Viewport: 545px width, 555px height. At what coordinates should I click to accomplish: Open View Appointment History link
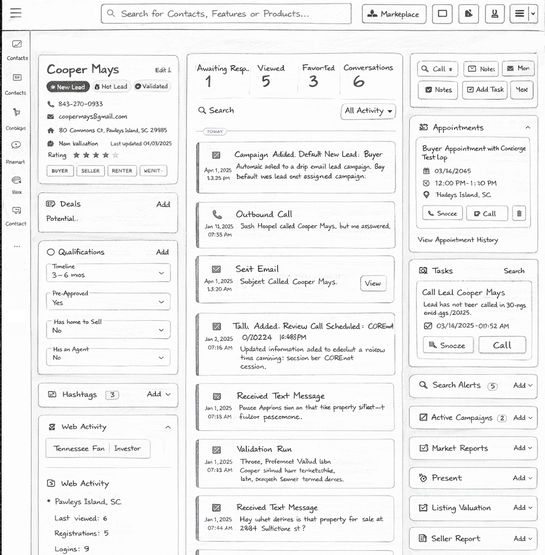point(458,240)
